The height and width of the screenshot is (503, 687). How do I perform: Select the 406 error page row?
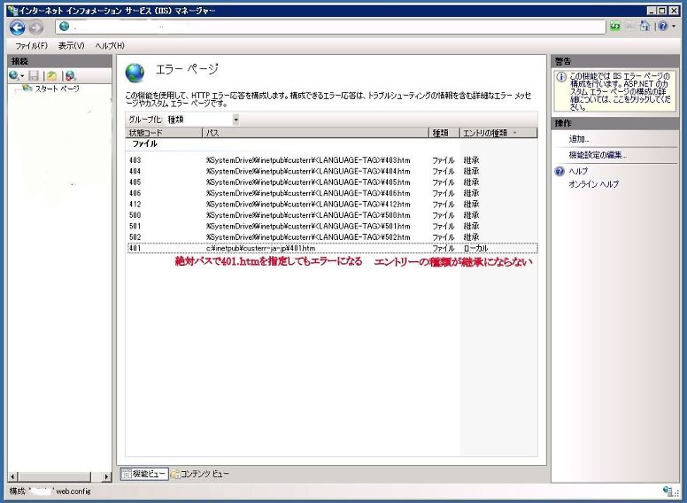point(332,193)
